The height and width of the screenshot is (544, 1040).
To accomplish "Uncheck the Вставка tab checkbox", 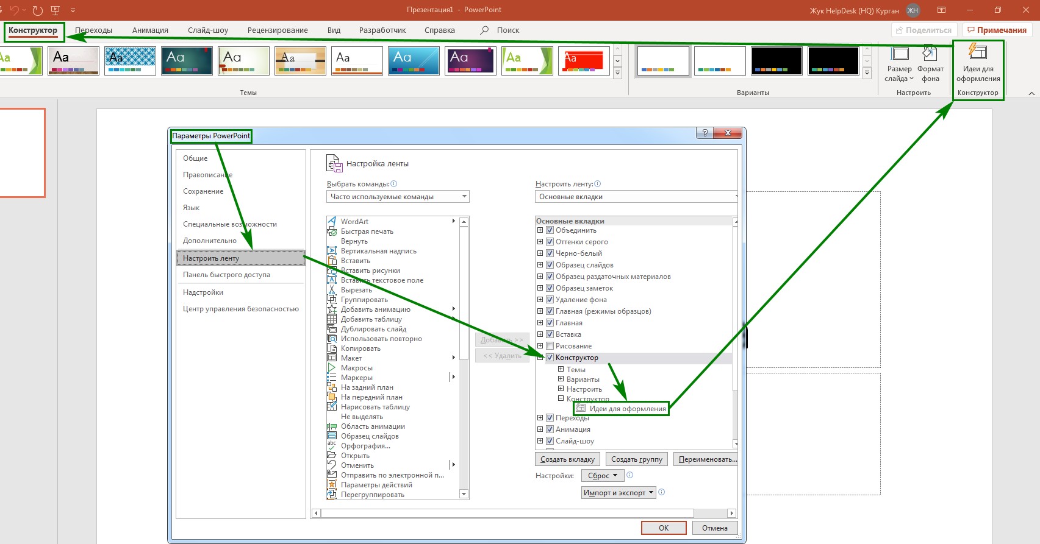I will 550,334.
